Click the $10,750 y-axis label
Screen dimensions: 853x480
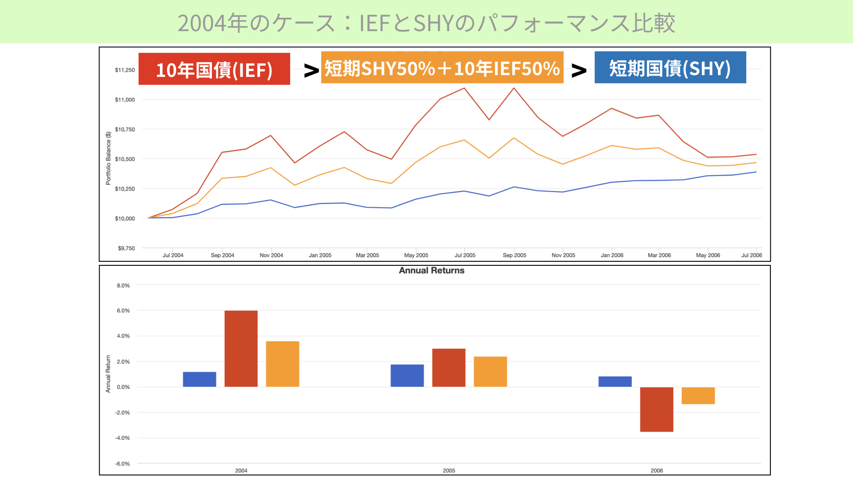[x=125, y=129]
